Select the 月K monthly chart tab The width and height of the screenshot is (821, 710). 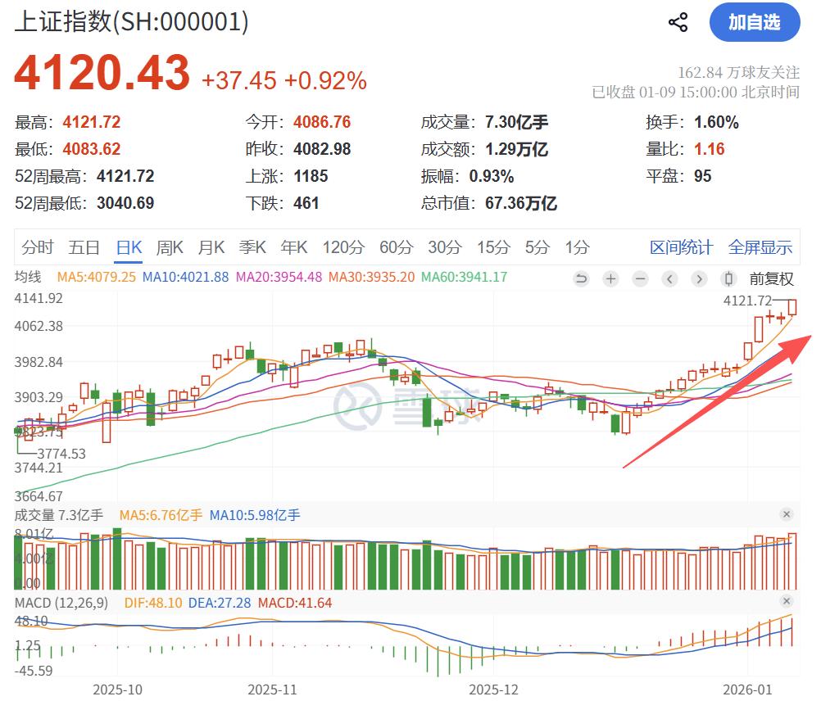(211, 247)
